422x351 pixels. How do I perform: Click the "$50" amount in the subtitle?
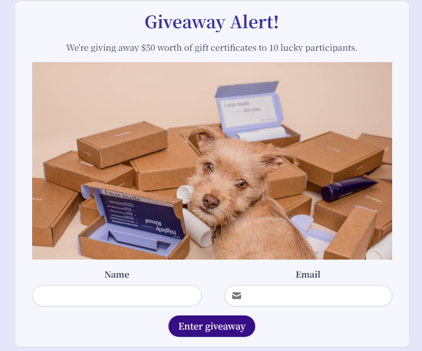point(148,48)
